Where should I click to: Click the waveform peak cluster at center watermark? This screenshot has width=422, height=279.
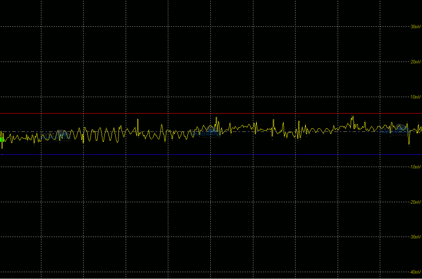coord(216,118)
